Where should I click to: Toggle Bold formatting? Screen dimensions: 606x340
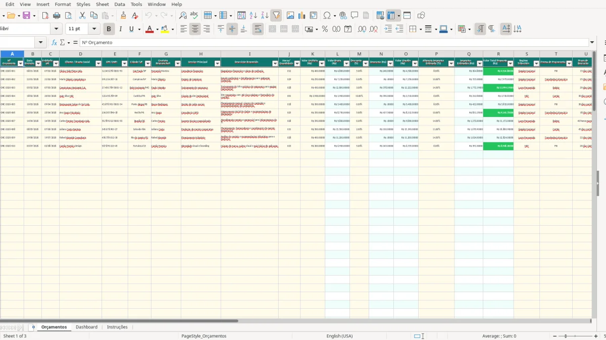tap(108, 29)
